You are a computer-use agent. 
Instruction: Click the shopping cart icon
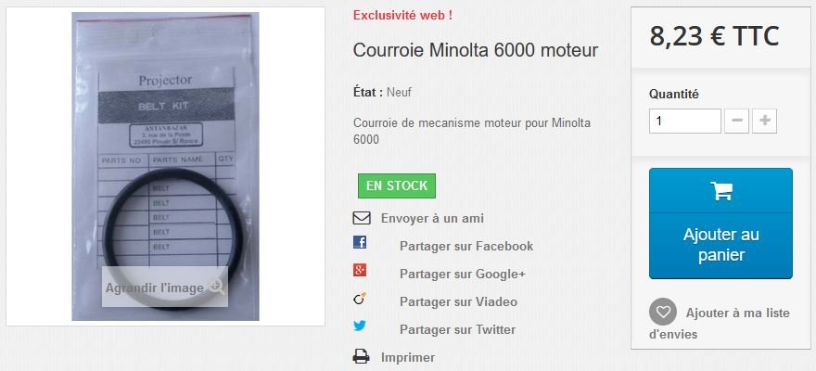coord(721,190)
